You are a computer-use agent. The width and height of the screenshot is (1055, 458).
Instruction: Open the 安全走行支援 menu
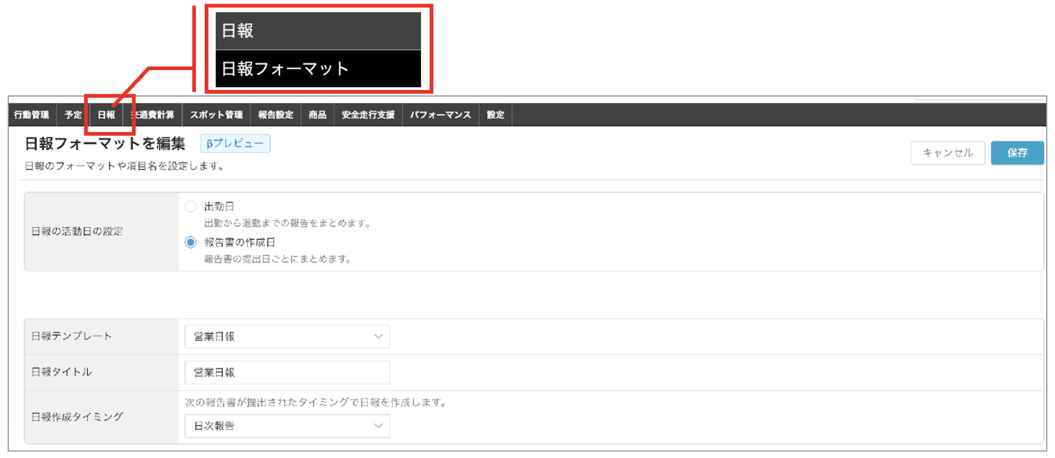pyautogui.click(x=368, y=114)
